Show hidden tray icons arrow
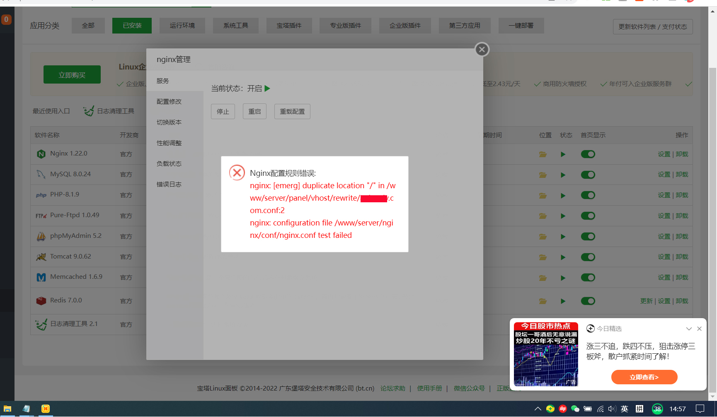717x417 pixels. pyautogui.click(x=538, y=409)
